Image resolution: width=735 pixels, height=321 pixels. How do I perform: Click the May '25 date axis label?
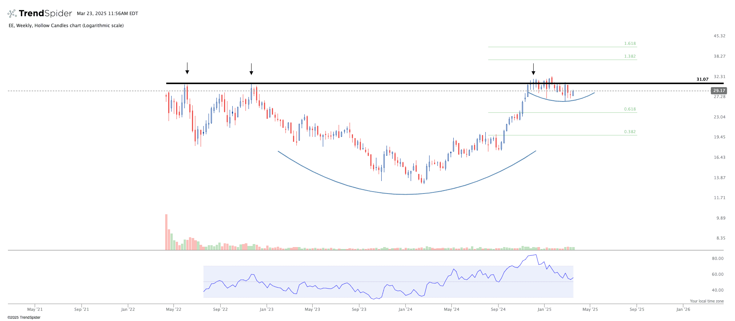coord(590,309)
